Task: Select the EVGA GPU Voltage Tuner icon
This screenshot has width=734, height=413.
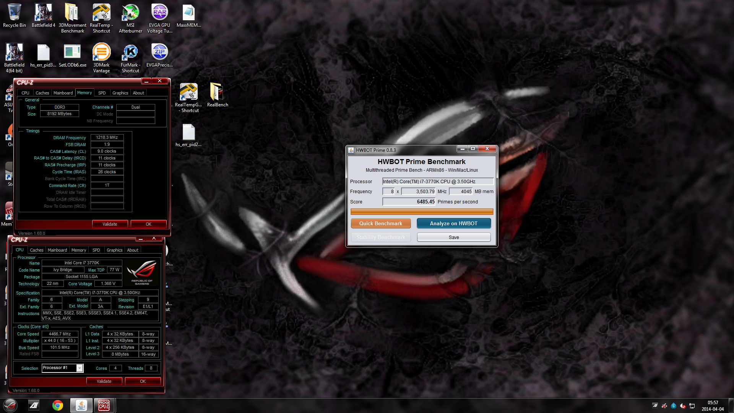Action: (159, 18)
